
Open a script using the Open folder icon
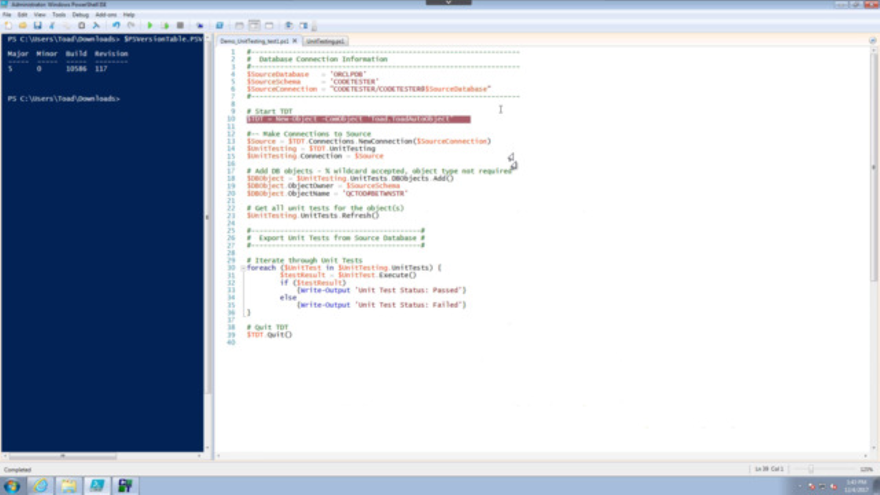click(22, 25)
